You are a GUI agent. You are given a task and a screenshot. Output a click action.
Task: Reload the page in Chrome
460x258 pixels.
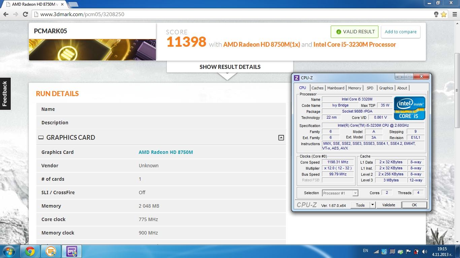(x=25, y=14)
